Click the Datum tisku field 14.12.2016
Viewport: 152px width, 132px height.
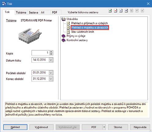tap(40, 60)
